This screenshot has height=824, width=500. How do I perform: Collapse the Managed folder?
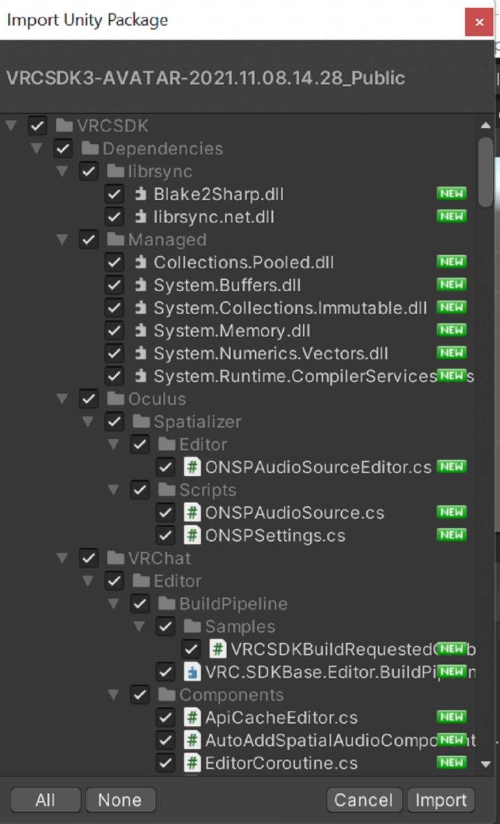(62, 240)
